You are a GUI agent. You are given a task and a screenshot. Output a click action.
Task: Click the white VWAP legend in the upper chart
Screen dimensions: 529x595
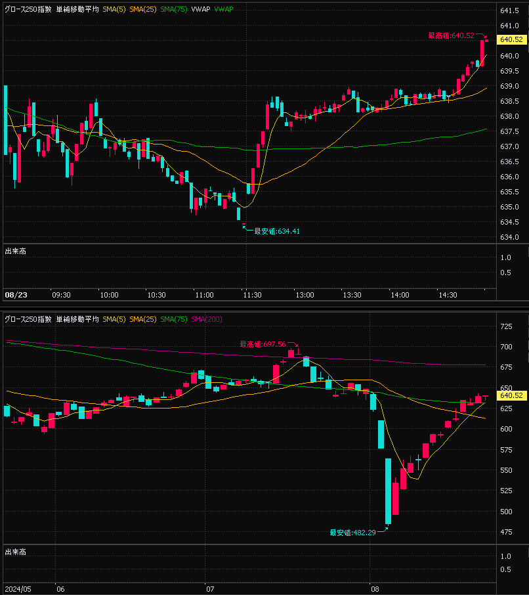(x=201, y=9)
